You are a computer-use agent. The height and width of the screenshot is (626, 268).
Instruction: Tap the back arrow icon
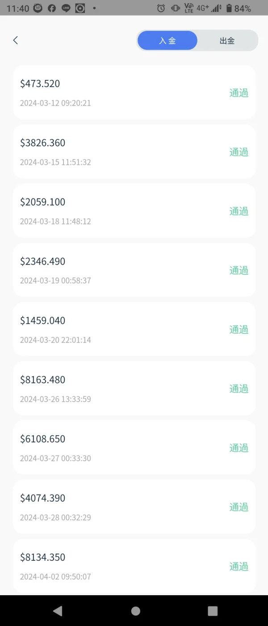(16, 40)
